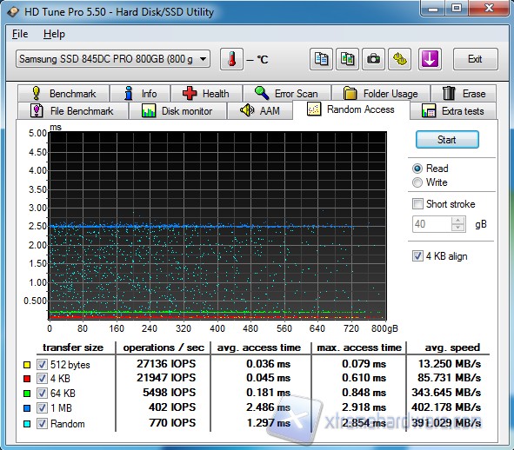This screenshot has height=450, width=514.
Task: Start the random access test
Action: [447, 140]
